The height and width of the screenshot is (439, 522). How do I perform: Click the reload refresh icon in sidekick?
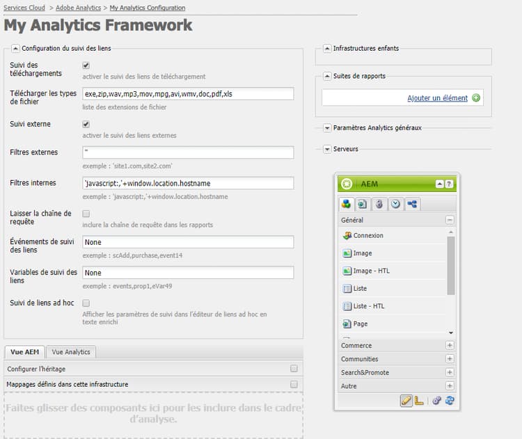[x=450, y=401]
